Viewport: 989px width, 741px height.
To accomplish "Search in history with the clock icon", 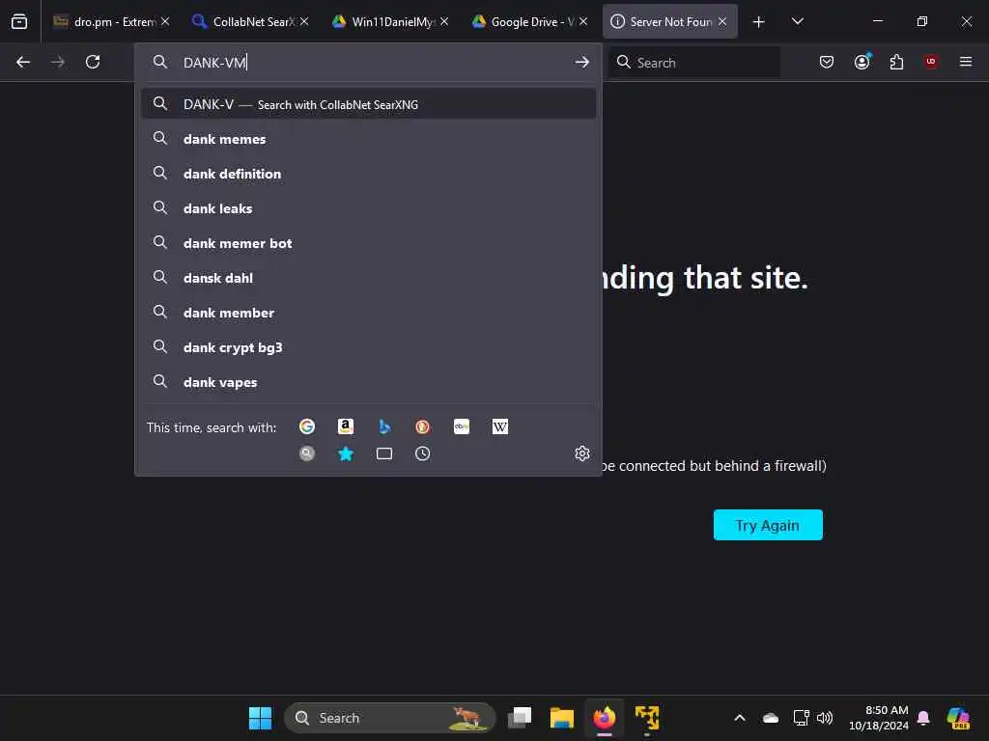I will tap(423, 453).
